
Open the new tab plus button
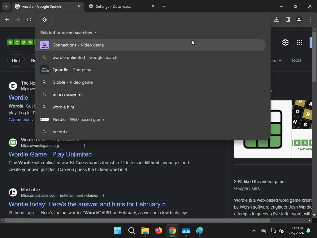click(x=164, y=6)
